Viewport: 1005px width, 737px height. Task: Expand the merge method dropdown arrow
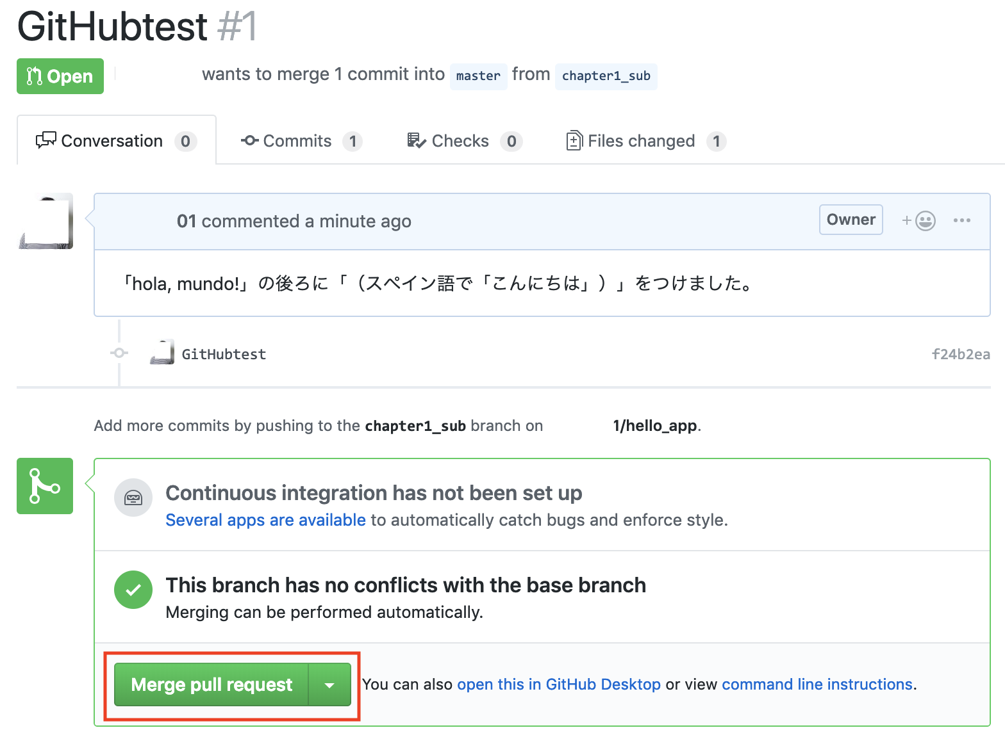[329, 684]
